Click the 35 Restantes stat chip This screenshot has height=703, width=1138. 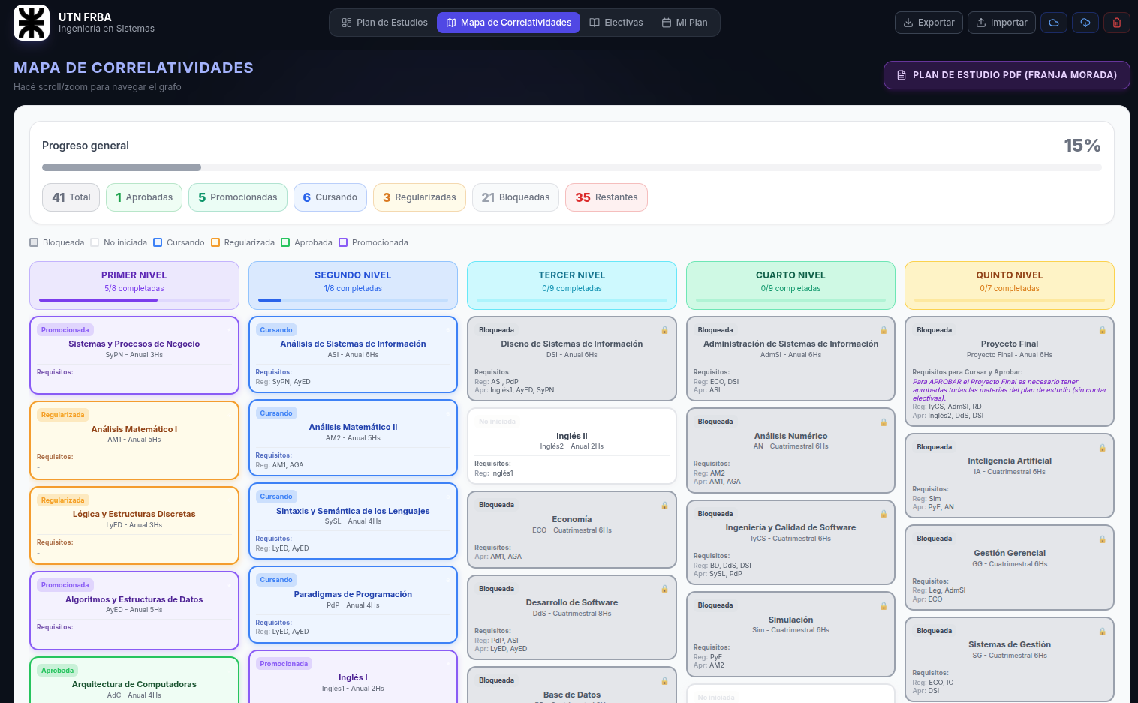point(607,197)
